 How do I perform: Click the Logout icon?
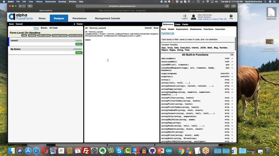point(184,16)
